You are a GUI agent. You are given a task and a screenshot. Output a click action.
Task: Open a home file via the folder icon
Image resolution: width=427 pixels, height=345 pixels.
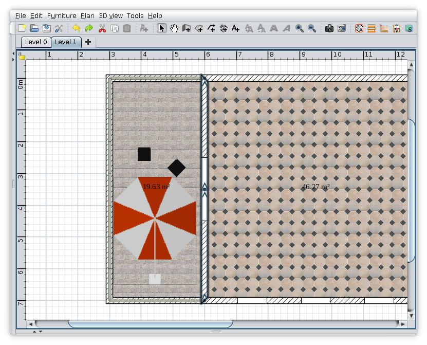tap(34, 28)
